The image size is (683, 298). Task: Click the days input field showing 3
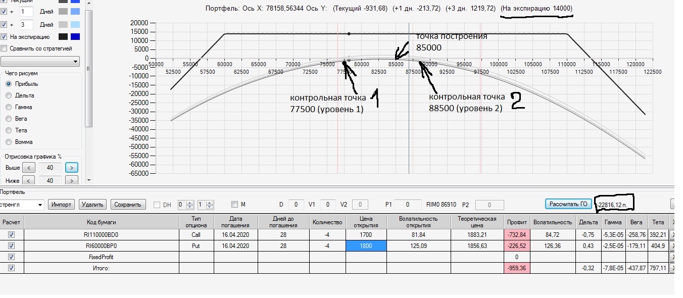[26, 25]
